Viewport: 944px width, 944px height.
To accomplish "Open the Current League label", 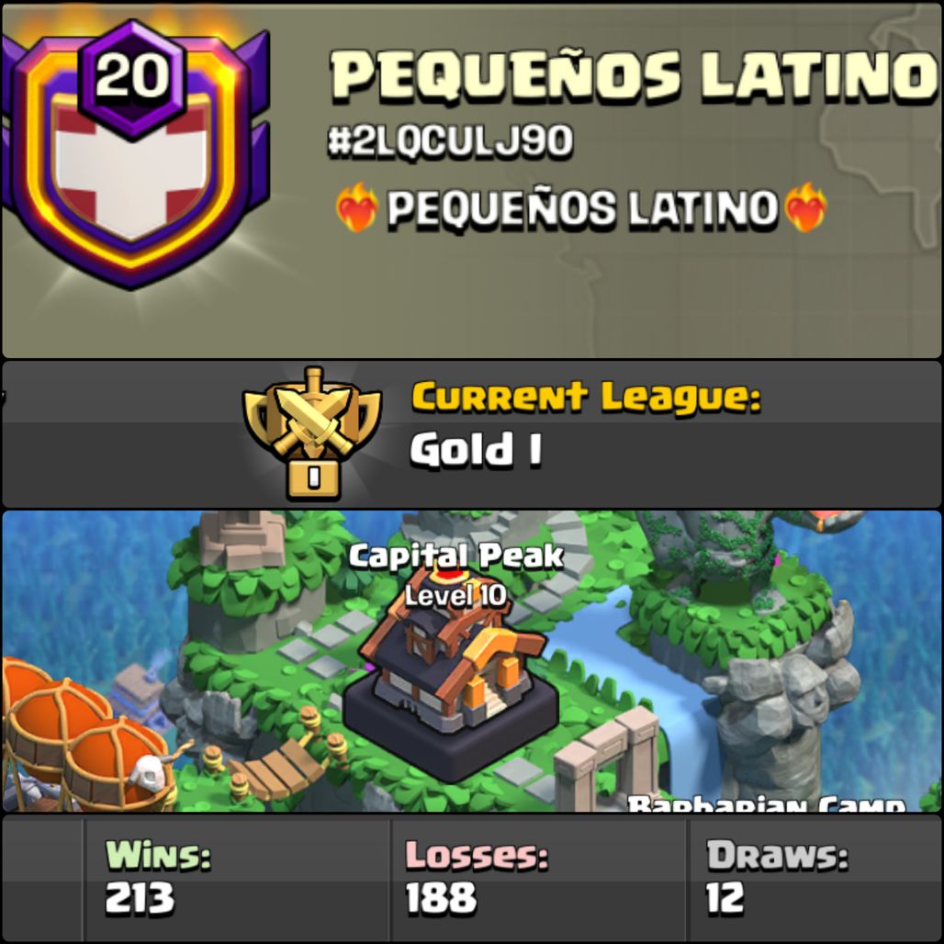I will tap(587, 398).
